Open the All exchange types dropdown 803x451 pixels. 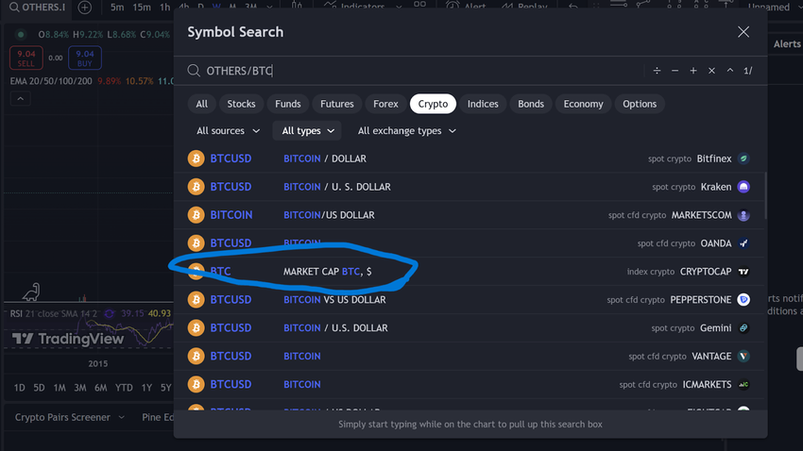coord(406,131)
